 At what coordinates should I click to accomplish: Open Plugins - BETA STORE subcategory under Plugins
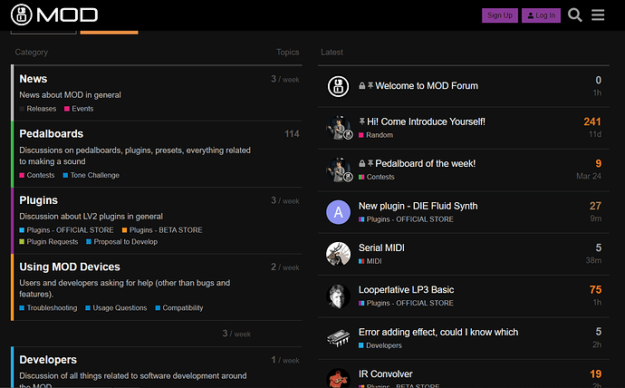(162, 230)
